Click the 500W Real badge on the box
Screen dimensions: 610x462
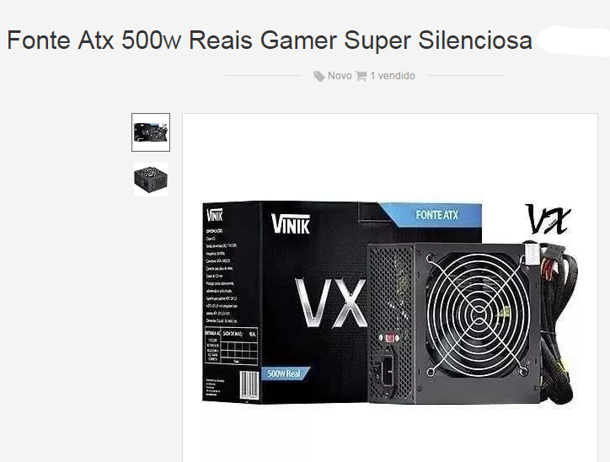[x=285, y=374]
